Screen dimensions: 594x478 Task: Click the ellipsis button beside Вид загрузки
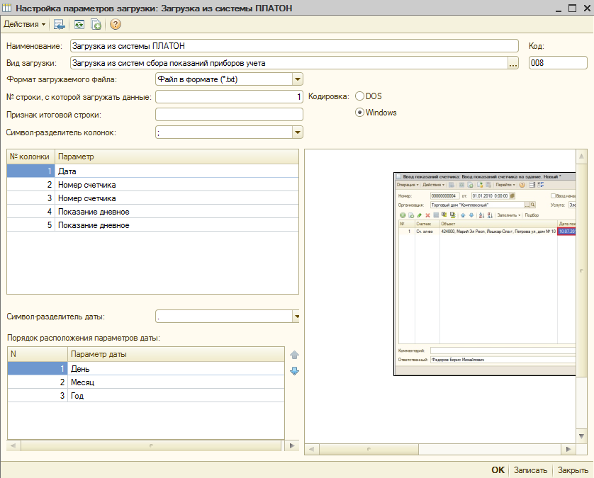[513, 63]
